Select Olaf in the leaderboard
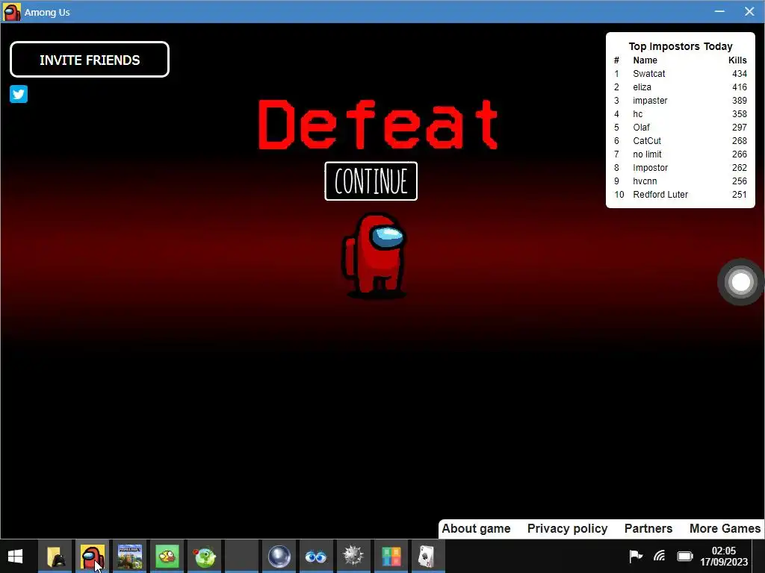 641,127
